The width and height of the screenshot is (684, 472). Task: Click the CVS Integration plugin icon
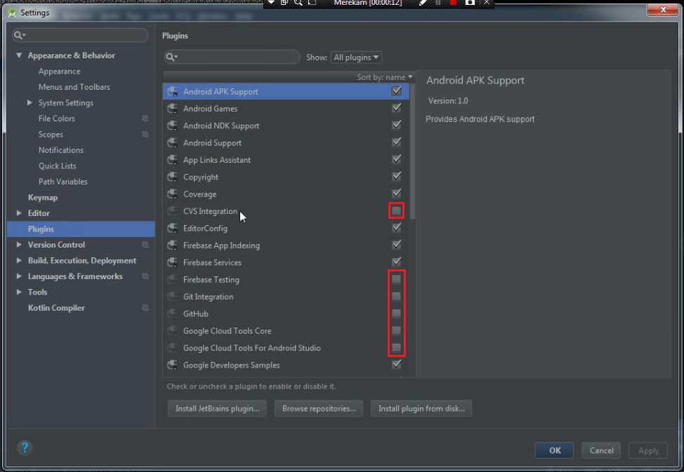(172, 211)
